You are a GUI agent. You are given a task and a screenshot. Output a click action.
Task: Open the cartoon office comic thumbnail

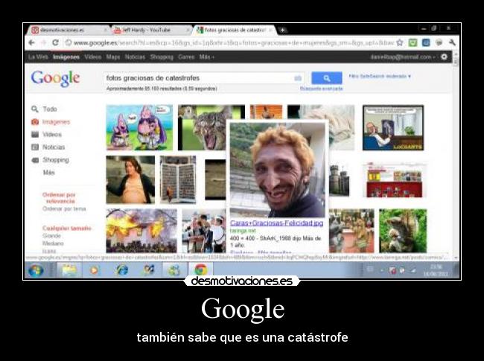393,128
